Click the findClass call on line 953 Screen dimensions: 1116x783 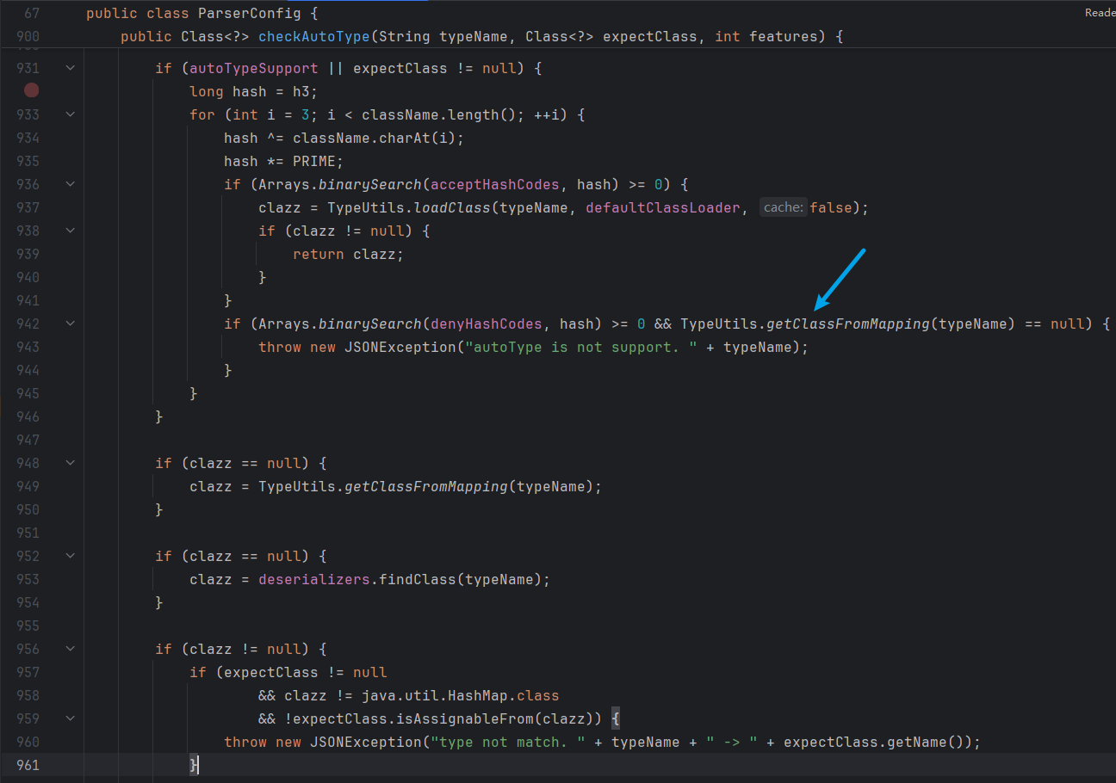coord(417,579)
